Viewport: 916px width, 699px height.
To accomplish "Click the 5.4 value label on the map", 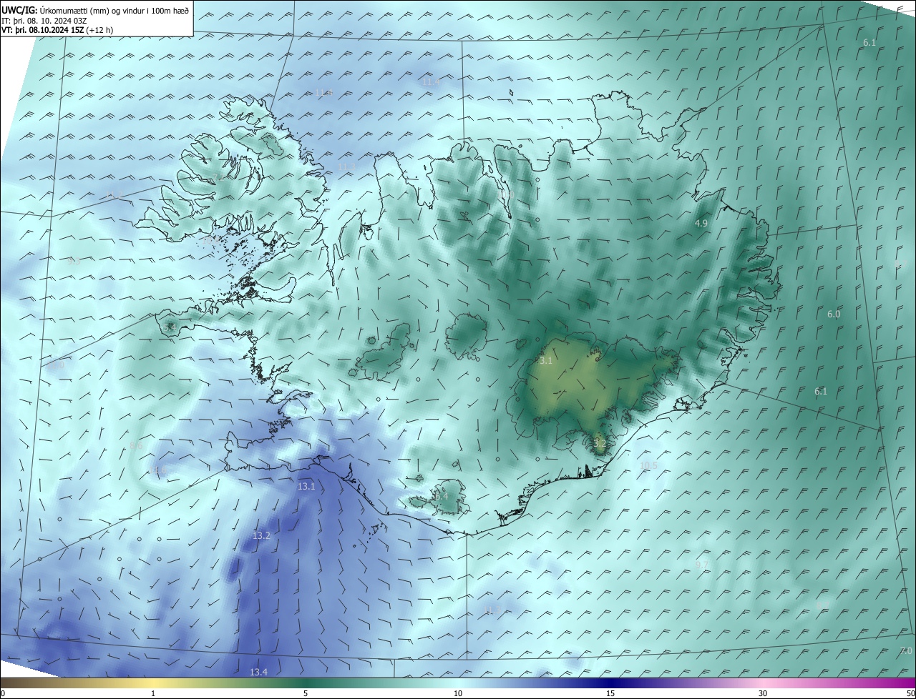I will tap(170, 327).
